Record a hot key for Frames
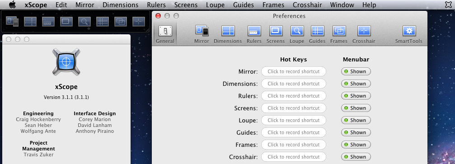This screenshot has height=164, width=455. (x=293, y=145)
